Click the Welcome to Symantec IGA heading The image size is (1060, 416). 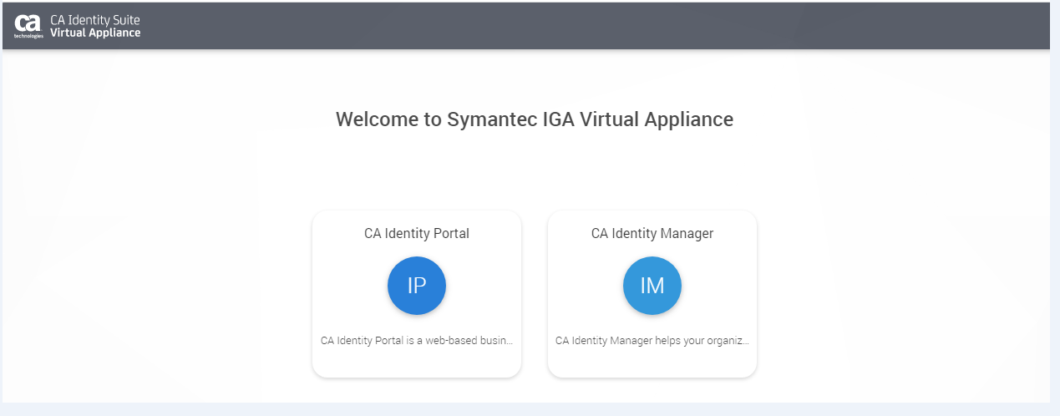click(x=535, y=119)
